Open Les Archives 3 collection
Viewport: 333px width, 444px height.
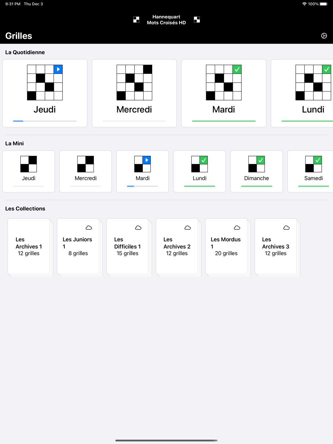[276, 247]
